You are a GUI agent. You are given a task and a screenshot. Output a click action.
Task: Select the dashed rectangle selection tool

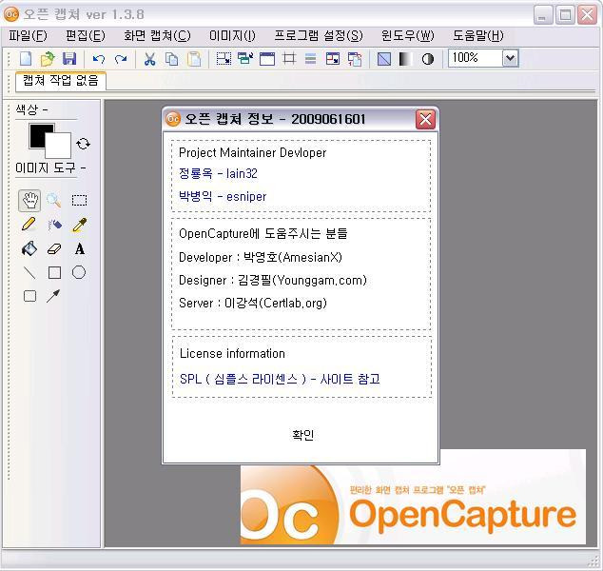pyautogui.click(x=79, y=201)
